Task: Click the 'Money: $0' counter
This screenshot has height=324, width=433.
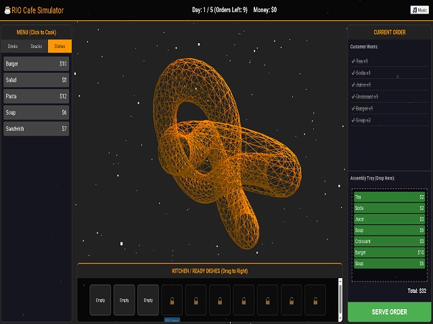Action: coord(265,10)
